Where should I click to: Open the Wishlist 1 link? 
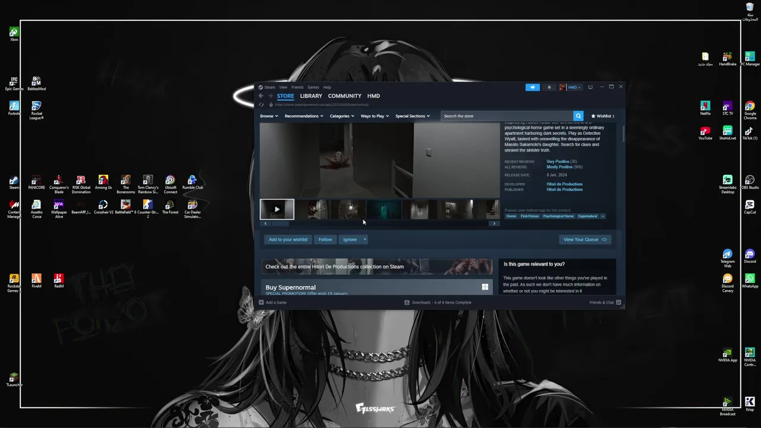603,116
